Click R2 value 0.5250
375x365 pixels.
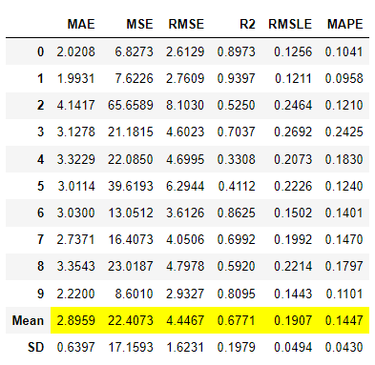click(236, 105)
